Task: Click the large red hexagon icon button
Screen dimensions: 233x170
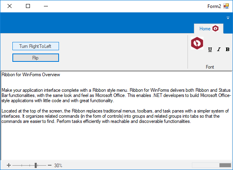Action: [x=197, y=43]
